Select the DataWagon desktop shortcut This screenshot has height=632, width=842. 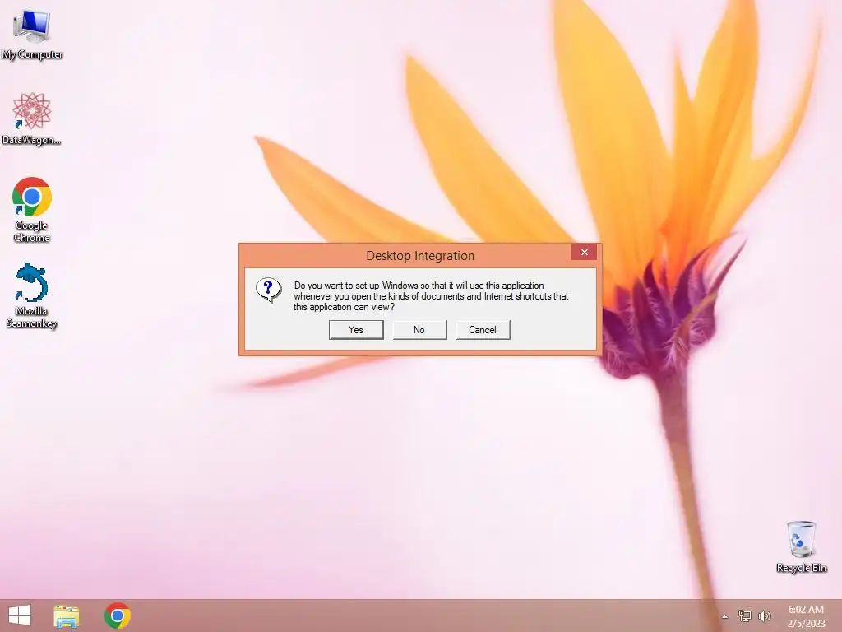click(32, 118)
